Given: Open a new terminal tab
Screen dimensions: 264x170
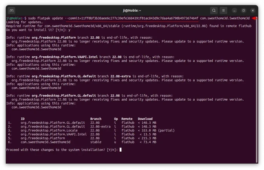Looking at the screenshot, I should 11,11.
